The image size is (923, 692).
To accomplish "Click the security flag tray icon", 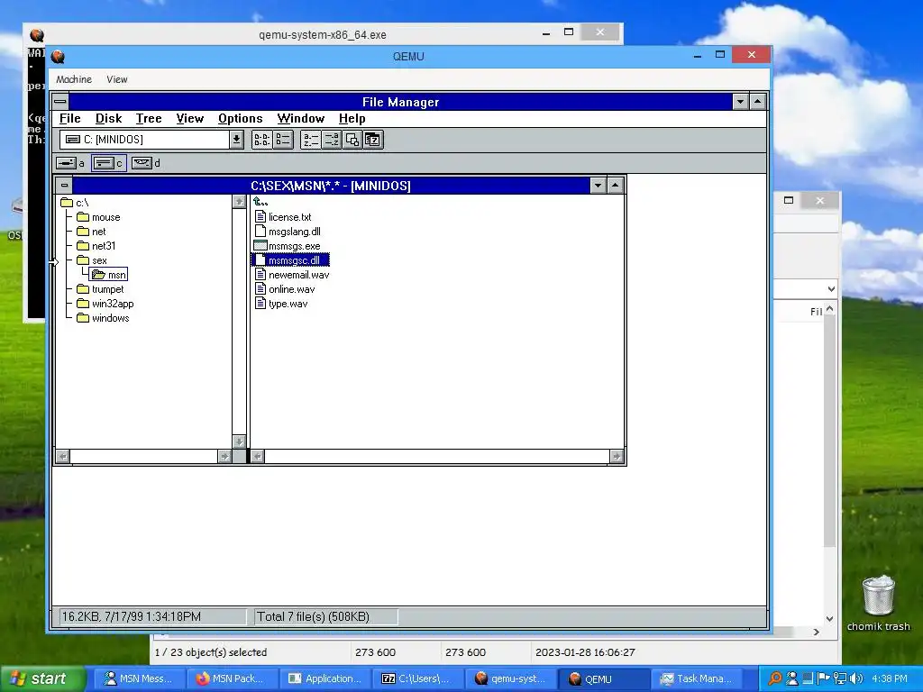I will (x=824, y=678).
